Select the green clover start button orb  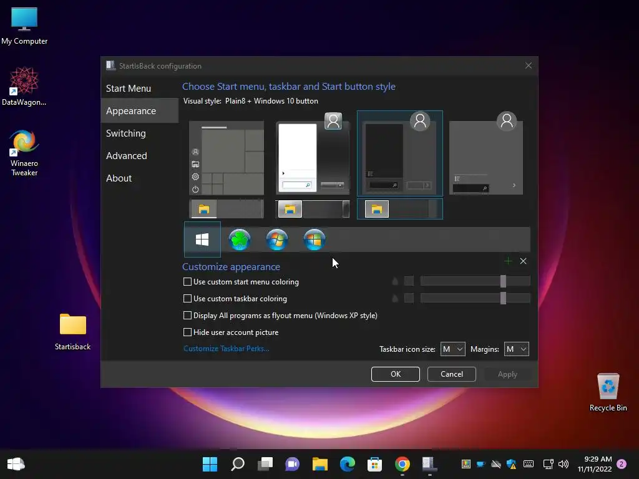click(x=240, y=239)
